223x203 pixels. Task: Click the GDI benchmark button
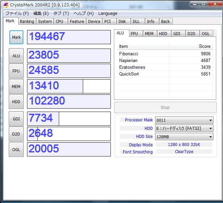click(x=16, y=119)
